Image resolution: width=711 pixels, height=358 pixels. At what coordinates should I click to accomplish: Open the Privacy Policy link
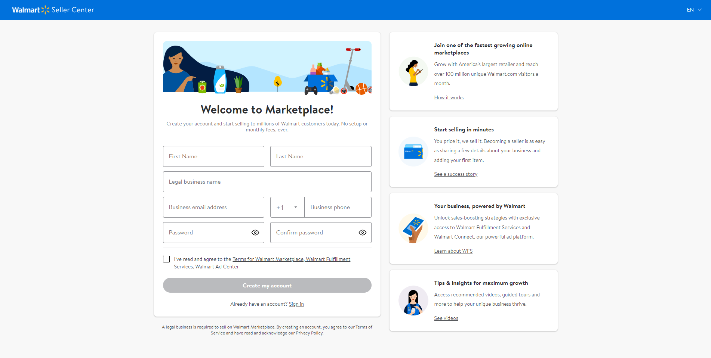coord(310,333)
